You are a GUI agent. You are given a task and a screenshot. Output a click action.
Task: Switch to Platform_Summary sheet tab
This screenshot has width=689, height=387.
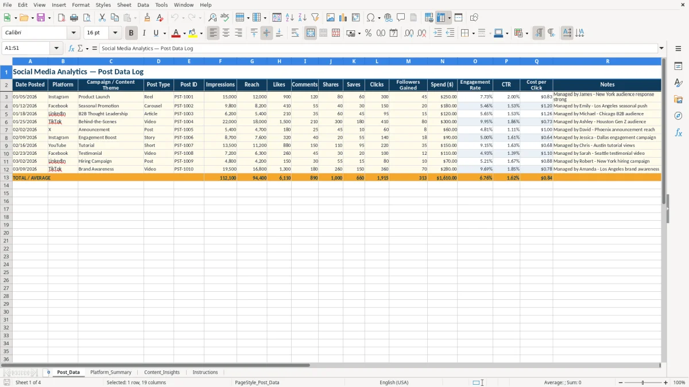111,372
